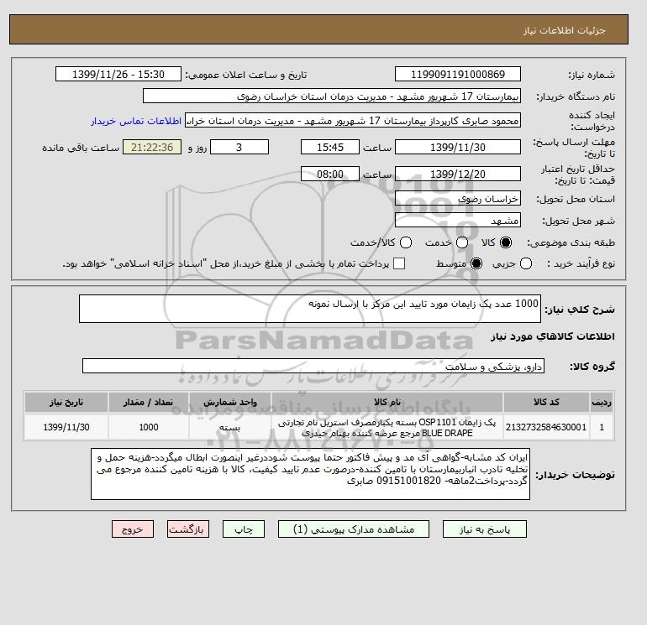Image resolution: width=647 pixels, height=625 pixels.
Task: Click the row number 1 cell
Action: coord(602,427)
